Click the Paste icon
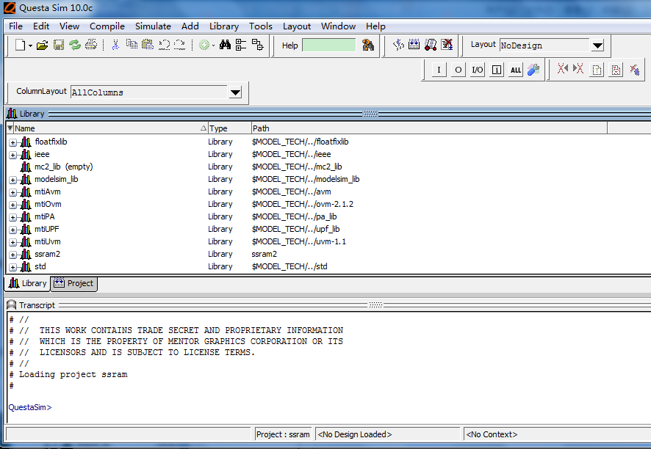Screen dimensions: 651x449 148,44
